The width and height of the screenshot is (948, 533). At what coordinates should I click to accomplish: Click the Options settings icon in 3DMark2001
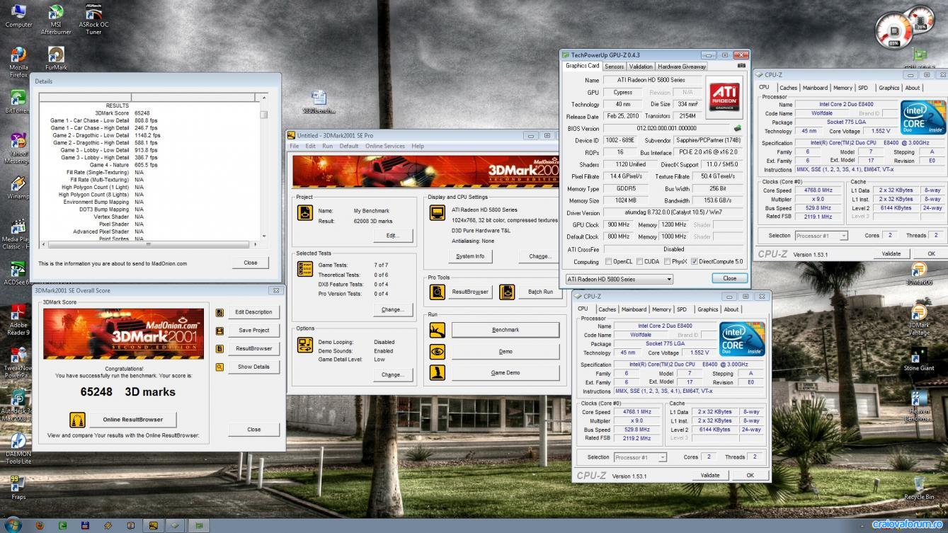tap(305, 345)
